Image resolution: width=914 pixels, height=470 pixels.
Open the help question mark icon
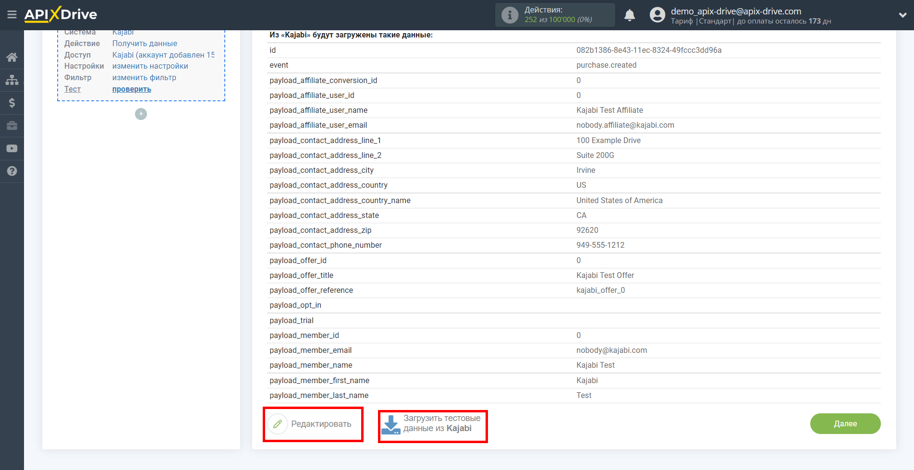pyautogui.click(x=12, y=171)
